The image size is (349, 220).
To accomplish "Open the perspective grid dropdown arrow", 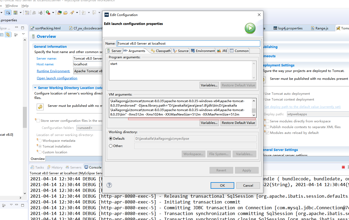I will pos(21,13).
